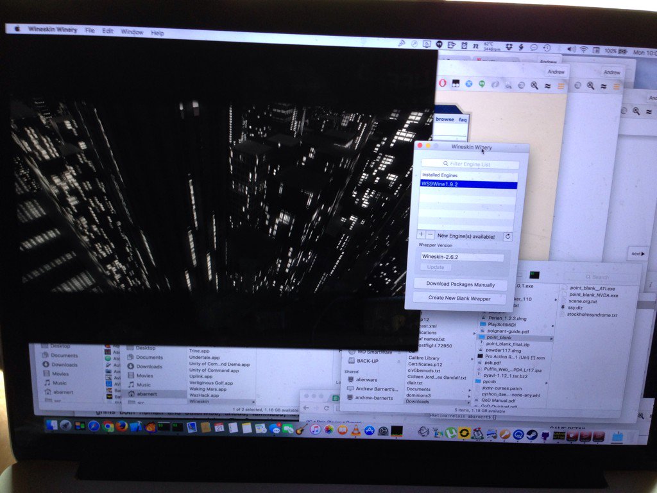The width and height of the screenshot is (657, 493).
Task: Select Vertiginous Golf.app in left Finder window
Action: click(210, 383)
